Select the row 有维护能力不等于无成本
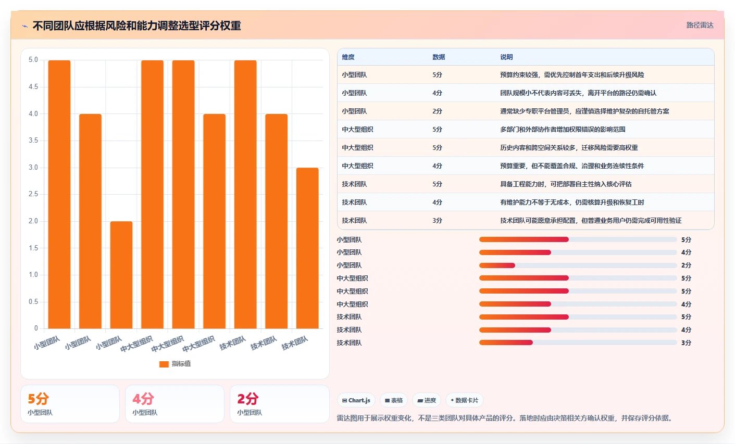Image resolution: width=735 pixels, height=444 pixels. point(526,202)
